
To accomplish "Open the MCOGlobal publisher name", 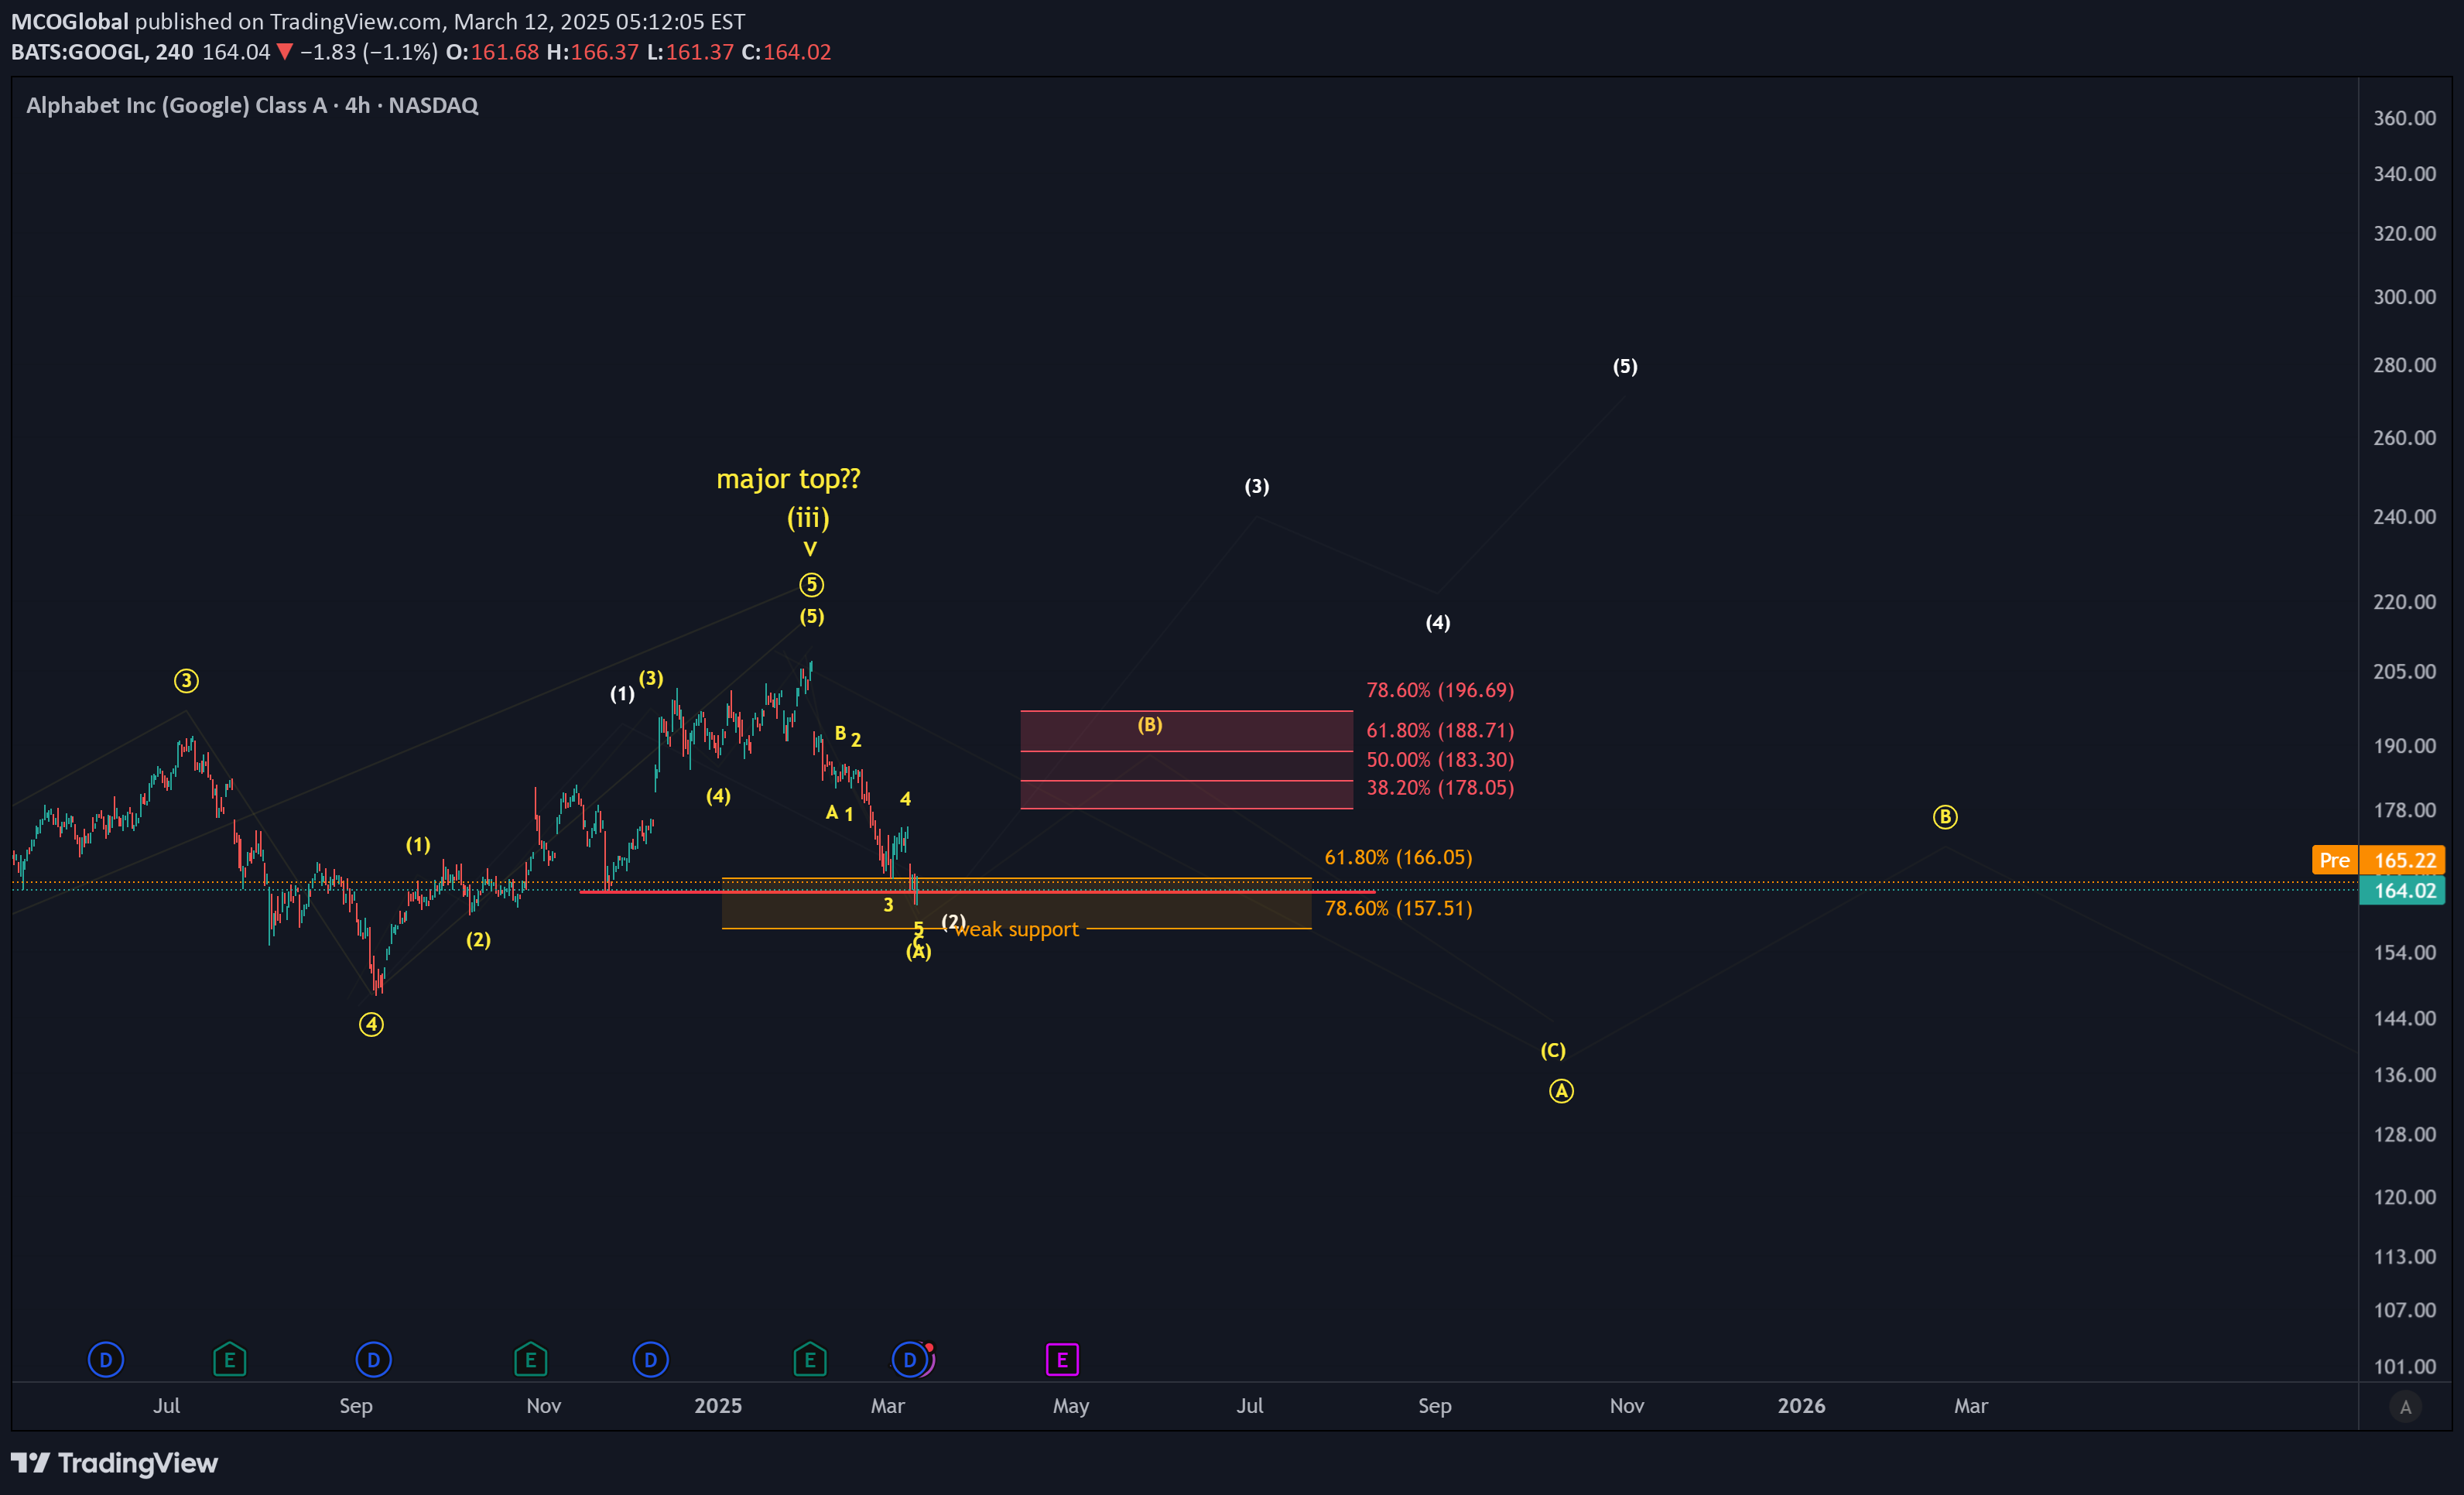I will [69, 21].
